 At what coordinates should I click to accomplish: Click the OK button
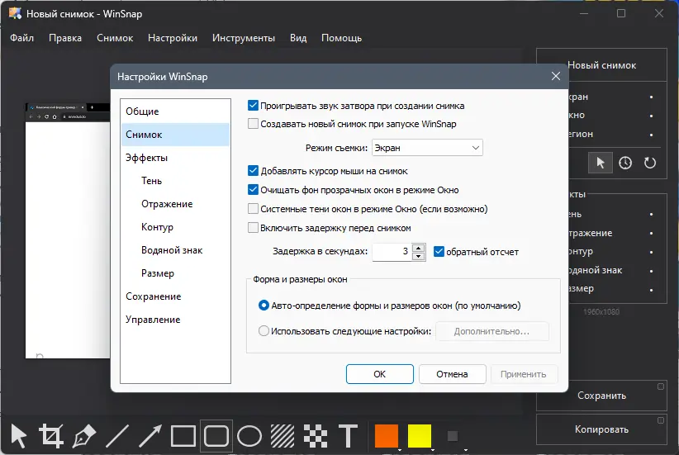pos(379,374)
